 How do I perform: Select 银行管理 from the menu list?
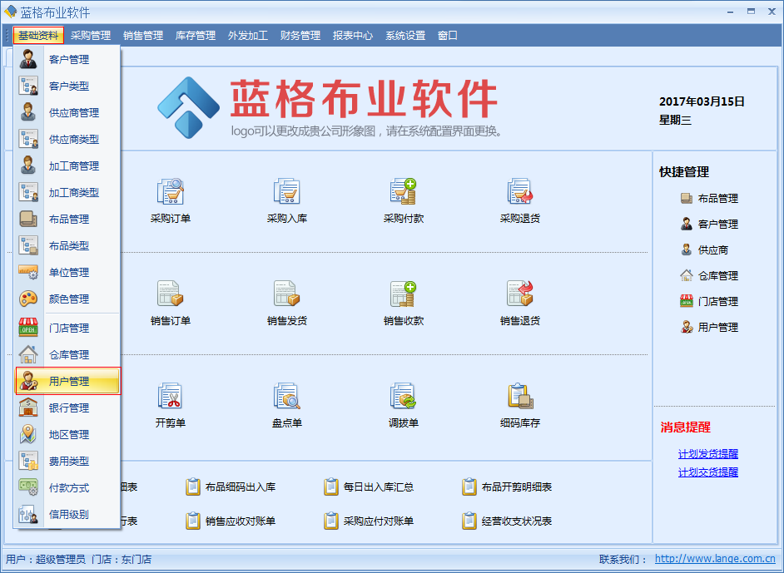pyautogui.click(x=68, y=408)
